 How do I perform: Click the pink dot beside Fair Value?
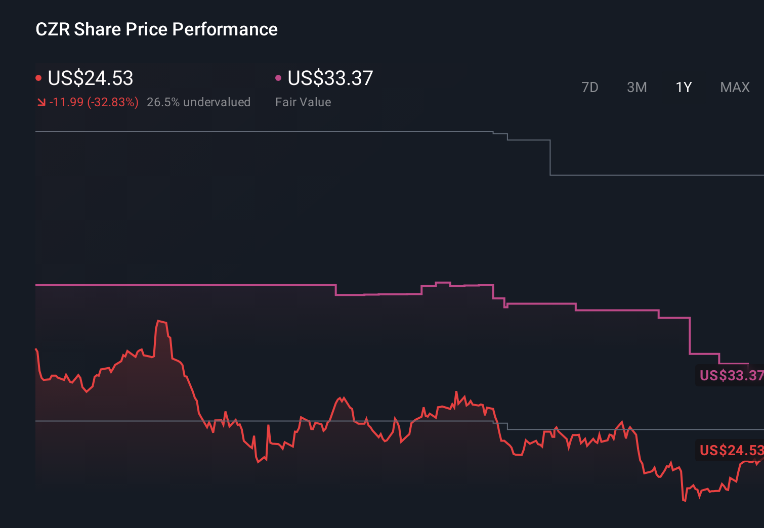click(x=278, y=77)
